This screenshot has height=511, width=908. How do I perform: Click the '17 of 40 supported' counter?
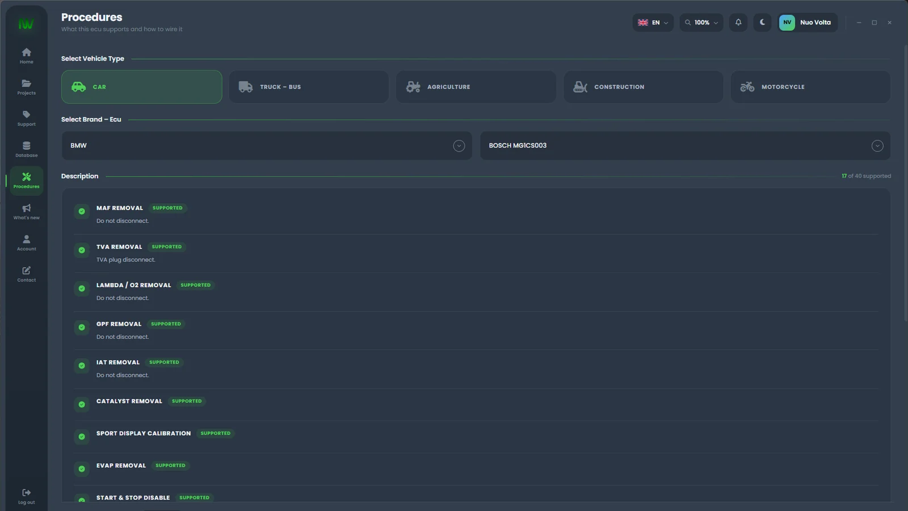coord(866,176)
